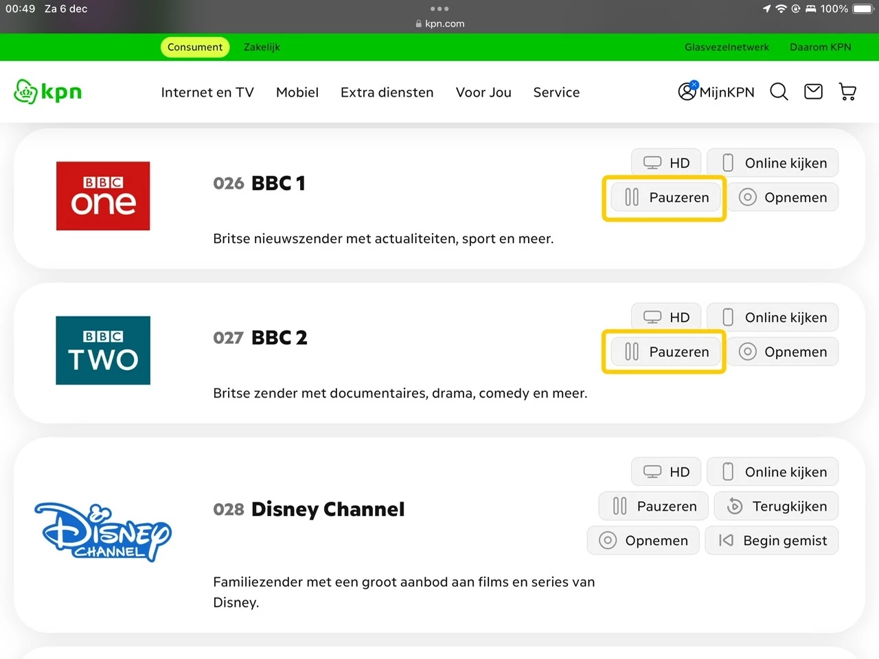Click Pauzeren for Disney Channel
879x659 pixels.
coord(653,506)
